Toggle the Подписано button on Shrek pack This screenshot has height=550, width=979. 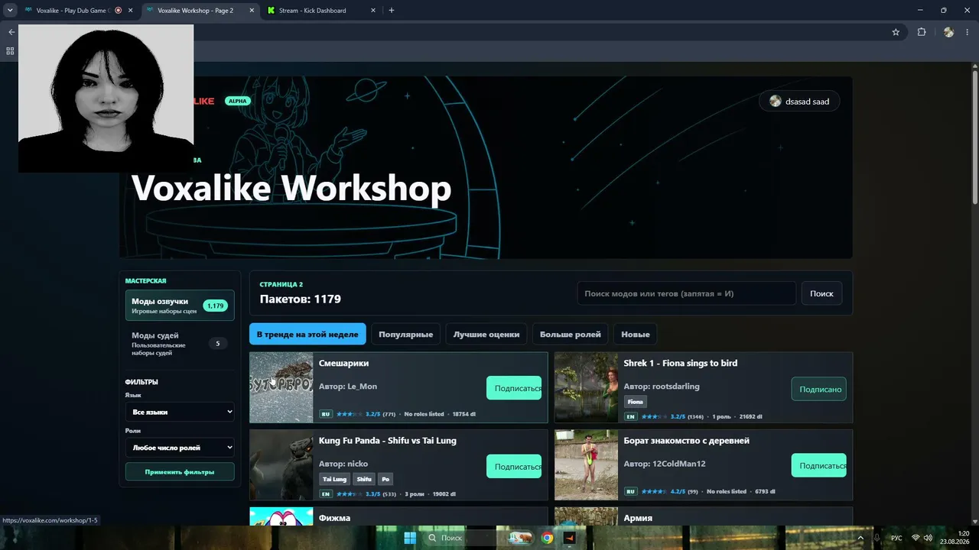(819, 389)
